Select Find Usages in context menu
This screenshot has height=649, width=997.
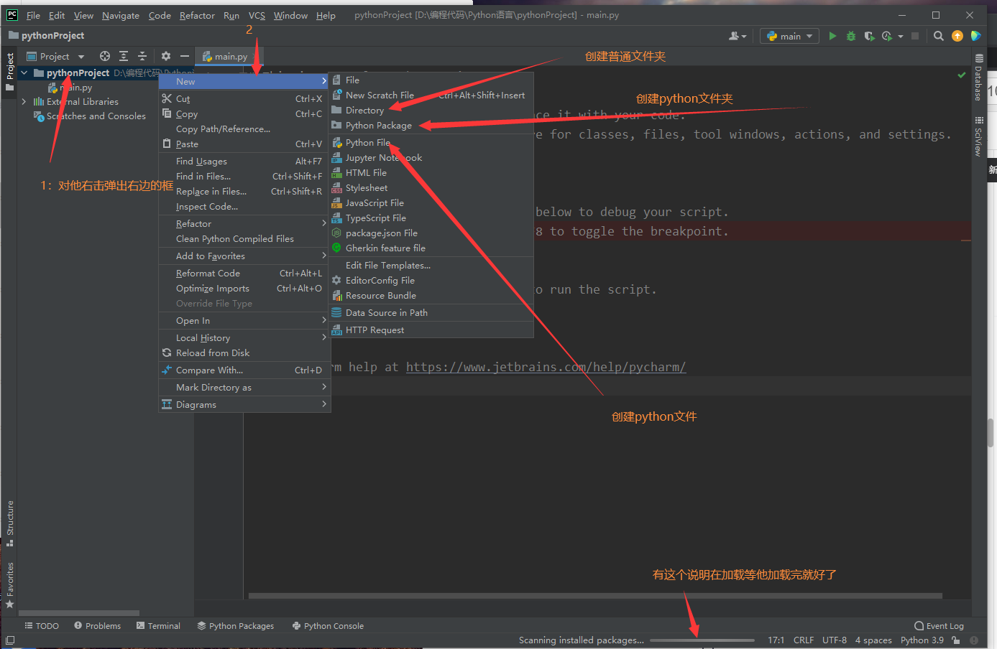244,162
